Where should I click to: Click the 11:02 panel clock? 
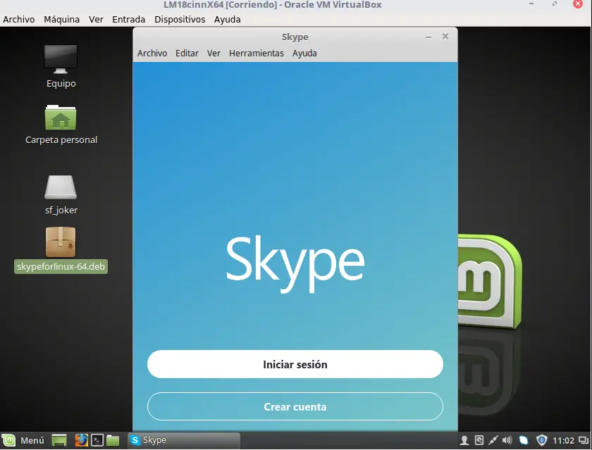(563, 441)
